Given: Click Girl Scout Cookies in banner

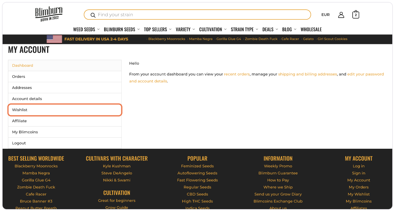Looking at the screenshot, I should pos(332,39).
